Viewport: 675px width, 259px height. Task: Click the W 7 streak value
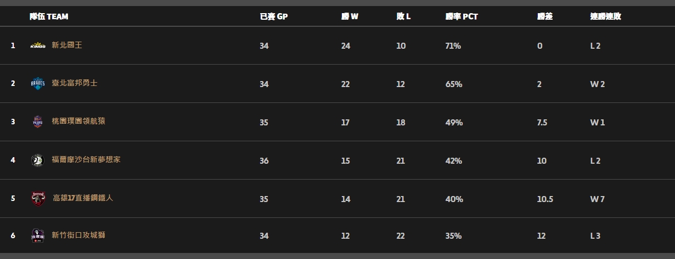[597, 199]
